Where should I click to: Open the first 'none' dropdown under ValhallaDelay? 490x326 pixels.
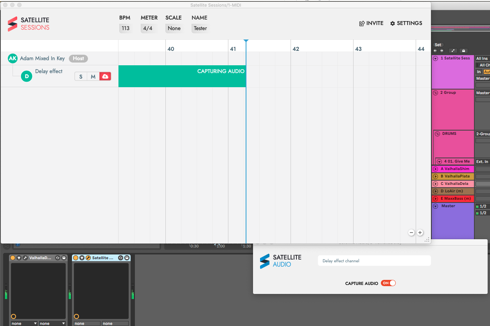pos(24,323)
